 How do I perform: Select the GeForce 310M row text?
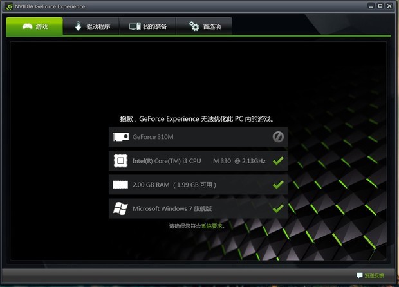pos(153,137)
